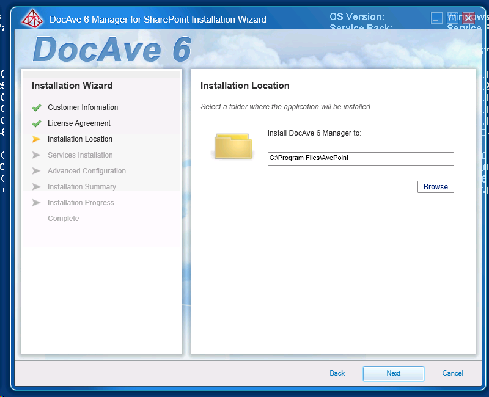The width and height of the screenshot is (489, 397).
Task: Select the Complete step
Action: (x=63, y=218)
